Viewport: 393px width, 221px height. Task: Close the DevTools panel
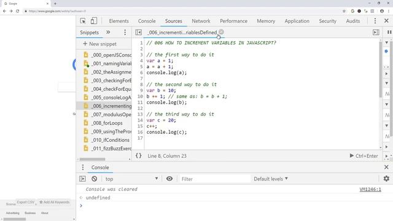pos(386,21)
